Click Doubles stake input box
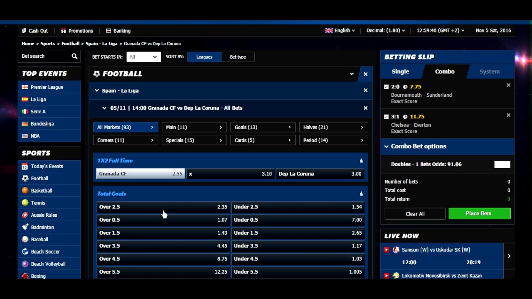The height and width of the screenshot is (299, 532). click(502, 164)
